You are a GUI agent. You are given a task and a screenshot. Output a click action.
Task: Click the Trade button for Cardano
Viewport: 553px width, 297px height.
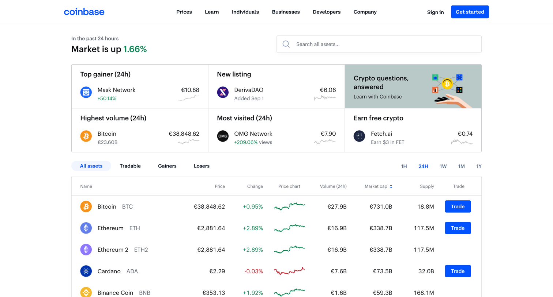(x=458, y=271)
